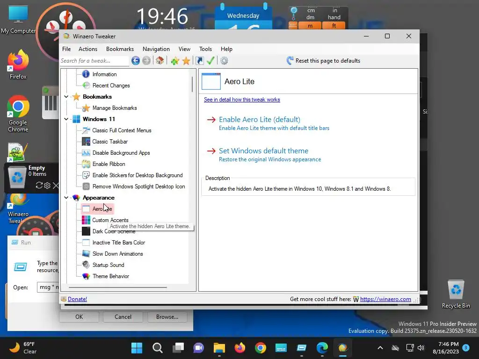
Task: Collapse the Windows 11 tree section
Action: (x=66, y=119)
